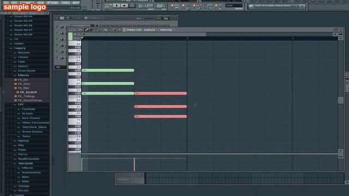The height and width of the screenshot is (196, 349).
Task: Select the FX_Tolings sample
Action: (26, 96)
